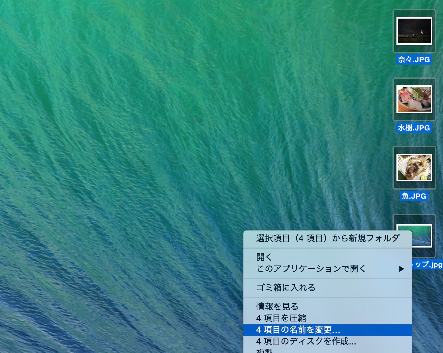Click the 奈々.JPG file name label

414,59
